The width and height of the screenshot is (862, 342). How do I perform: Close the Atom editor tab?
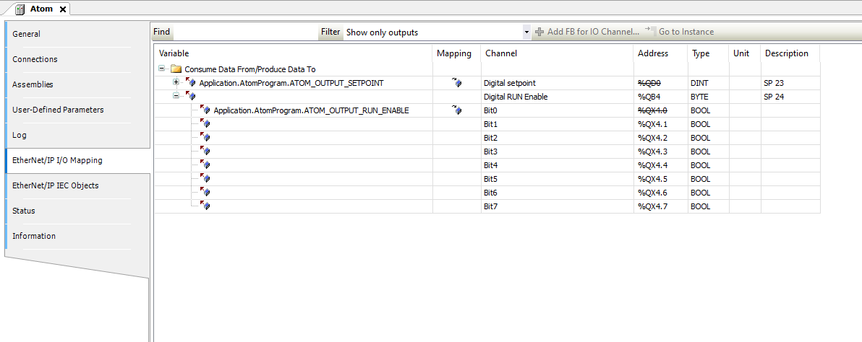[63, 9]
